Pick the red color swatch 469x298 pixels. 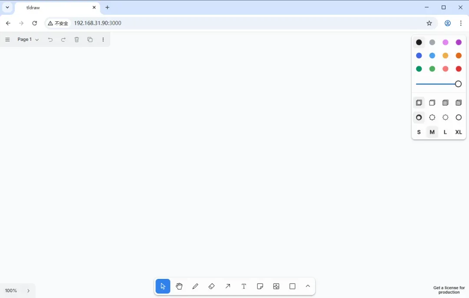(x=459, y=69)
